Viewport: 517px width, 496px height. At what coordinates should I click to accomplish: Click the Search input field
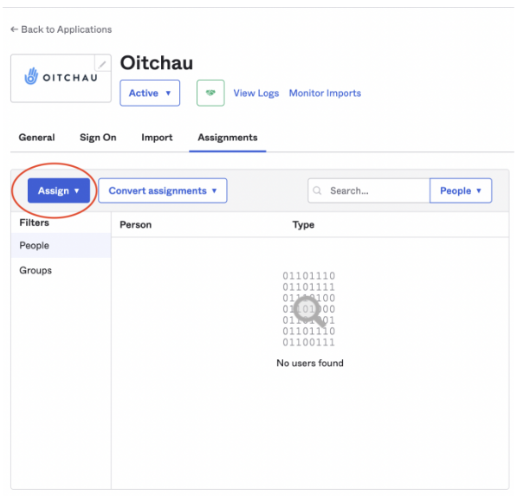point(369,190)
